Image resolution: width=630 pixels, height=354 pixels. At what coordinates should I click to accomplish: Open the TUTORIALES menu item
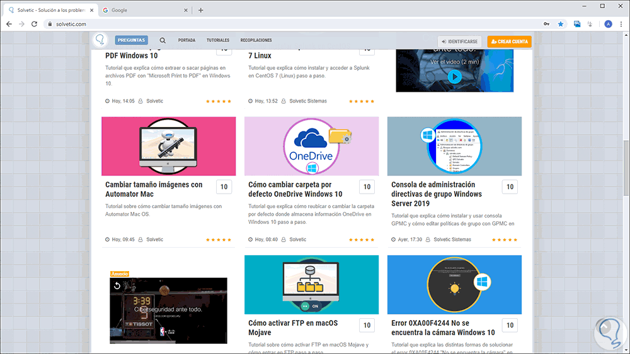pos(218,40)
